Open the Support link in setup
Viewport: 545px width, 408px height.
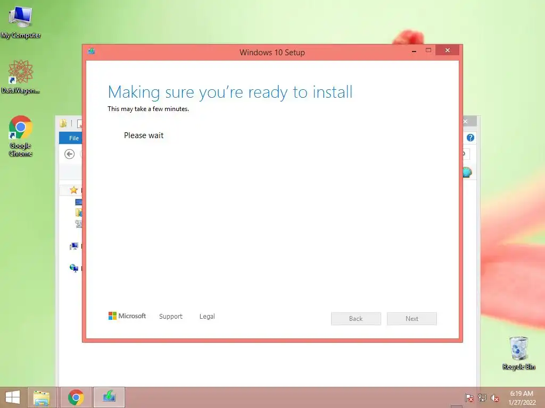171,317
